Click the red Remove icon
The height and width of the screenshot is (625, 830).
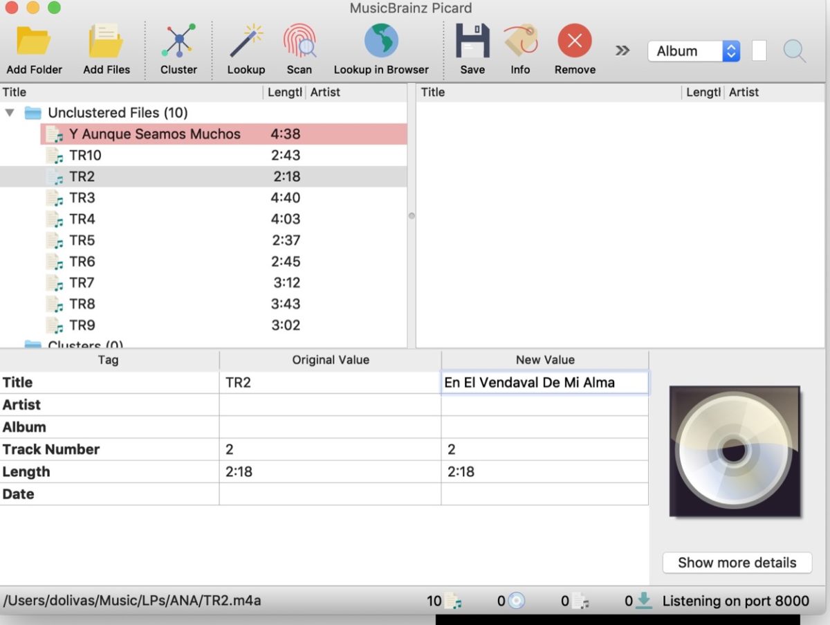(x=575, y=41)
